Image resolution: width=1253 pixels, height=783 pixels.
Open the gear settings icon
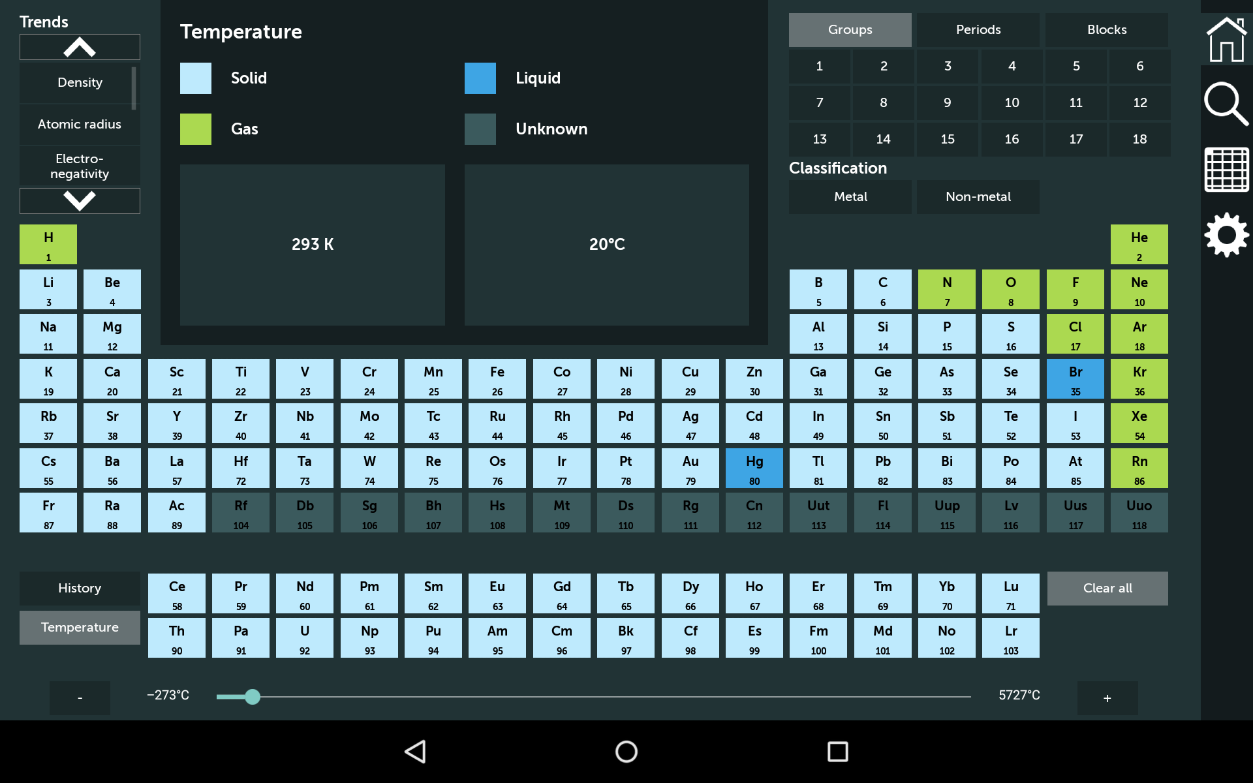pyautogui.click(x=1226, y=235)
